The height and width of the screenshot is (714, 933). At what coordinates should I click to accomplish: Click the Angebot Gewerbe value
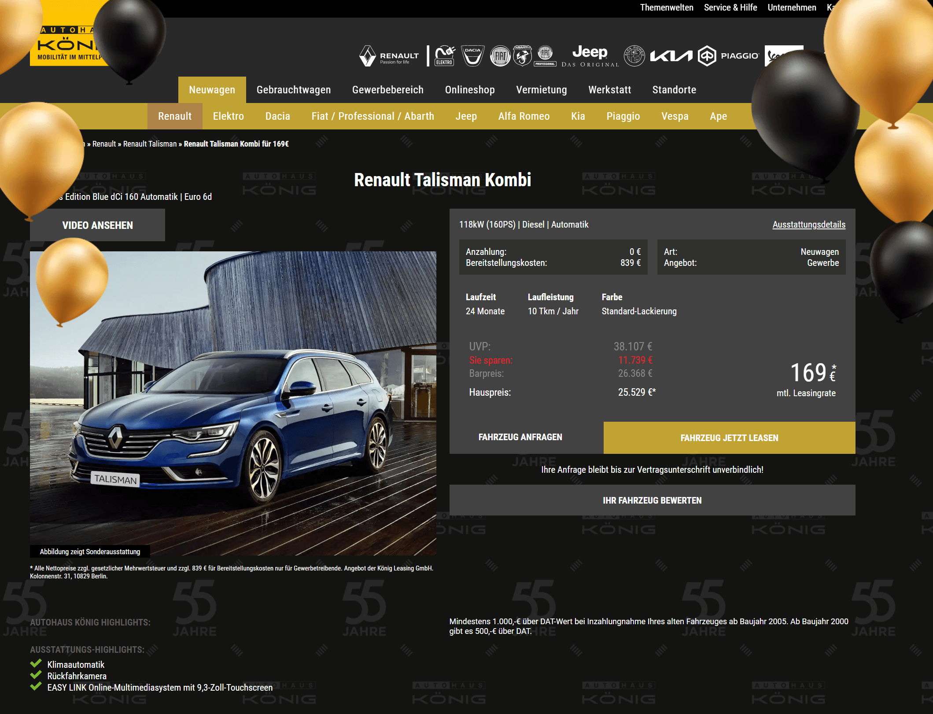(x=822, y=263)
